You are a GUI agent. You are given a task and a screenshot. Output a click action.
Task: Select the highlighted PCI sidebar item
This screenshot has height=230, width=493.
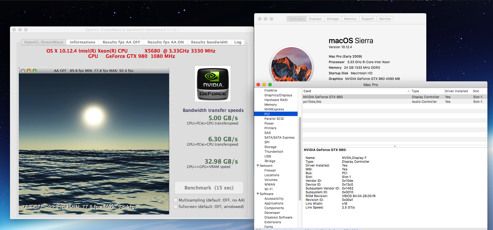pos(276,114)
